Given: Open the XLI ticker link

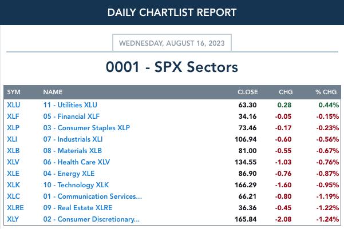Looking at the screenshot, I should click(12, 139).
